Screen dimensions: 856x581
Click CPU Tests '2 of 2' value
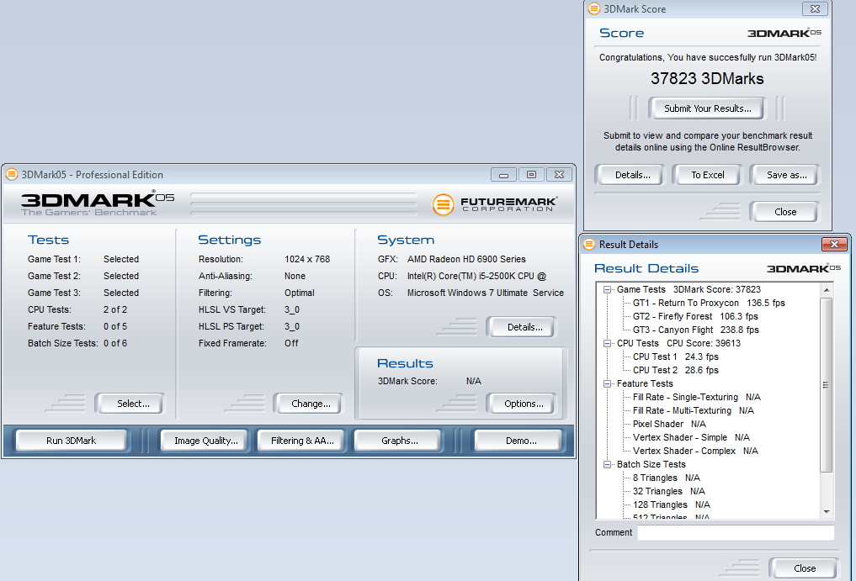pos(115,310)
